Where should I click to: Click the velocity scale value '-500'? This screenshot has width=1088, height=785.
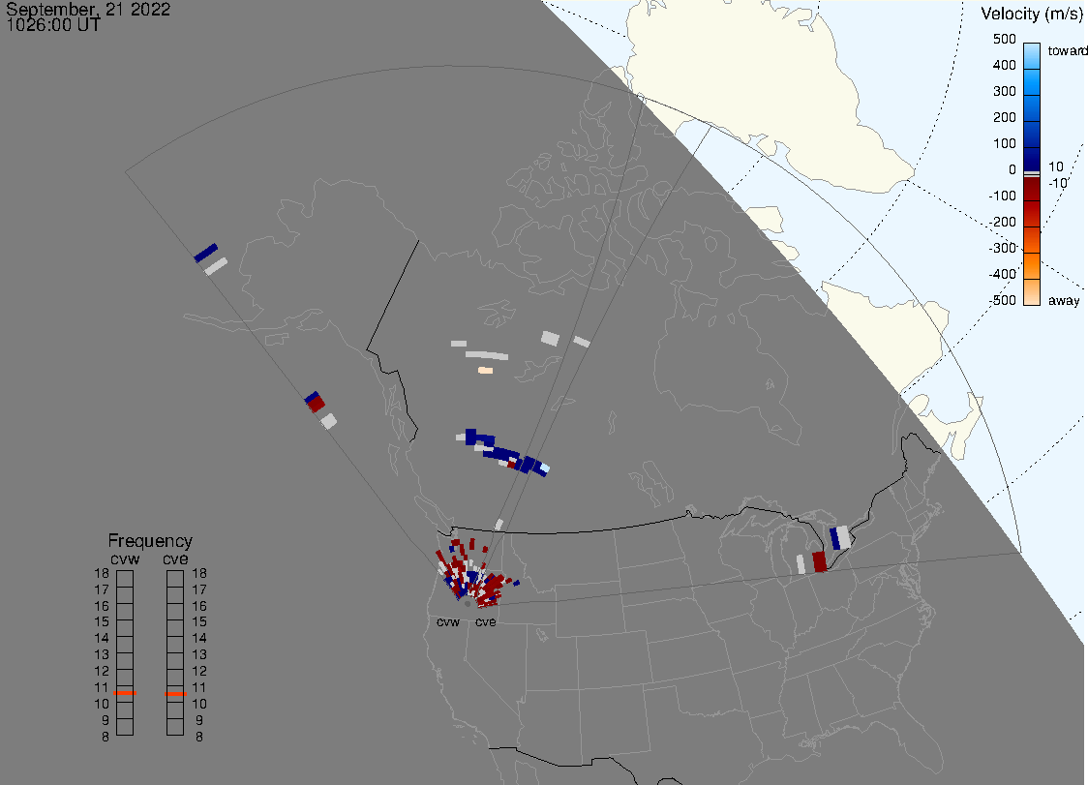tap(1002, 300)
